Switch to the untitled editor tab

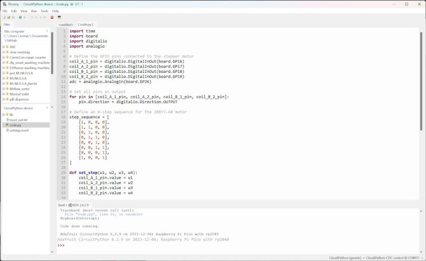65,24
